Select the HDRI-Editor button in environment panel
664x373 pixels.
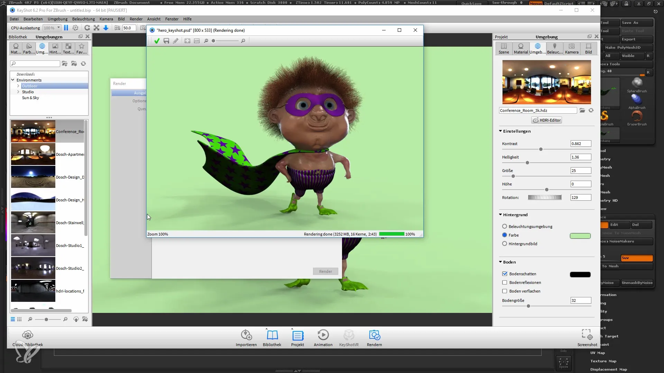(548, 120)
